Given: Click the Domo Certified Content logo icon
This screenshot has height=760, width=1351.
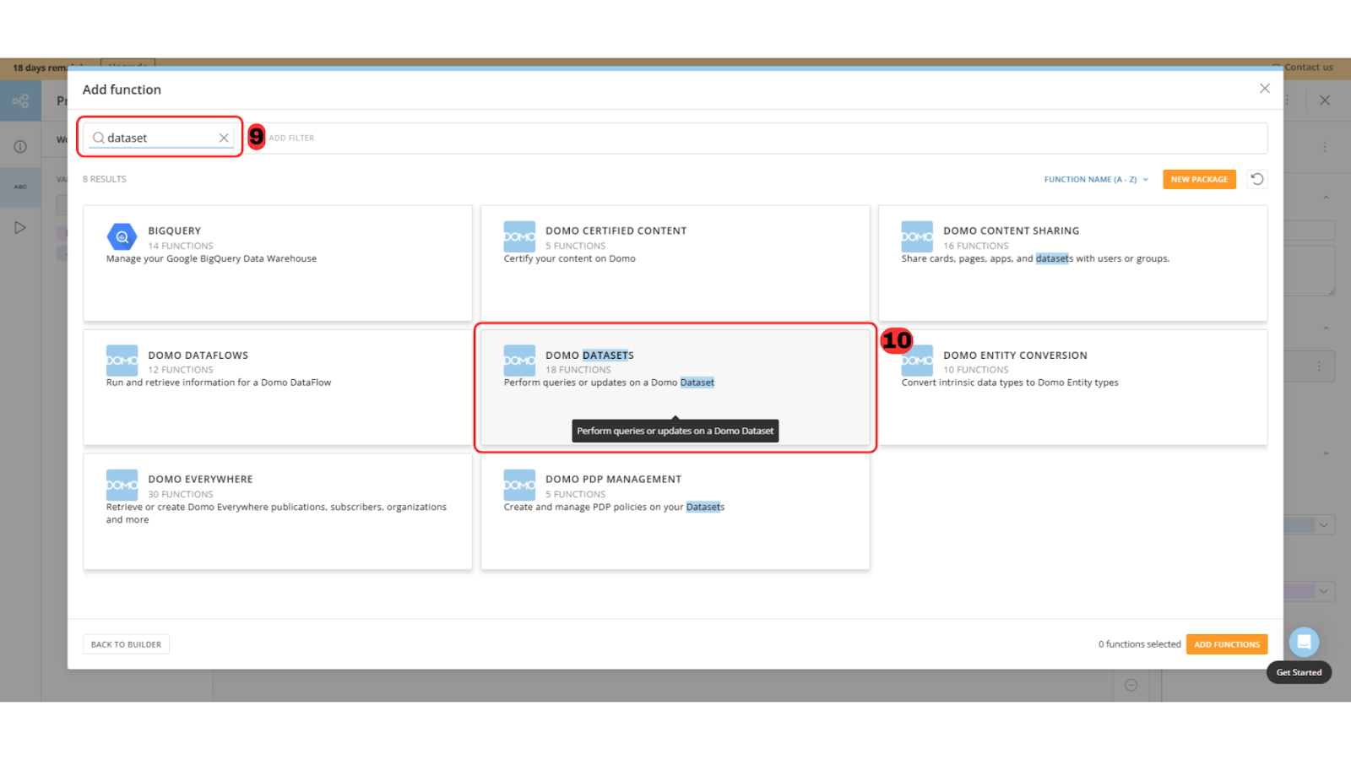Looking at the screenshot, I should click(519, 237).
